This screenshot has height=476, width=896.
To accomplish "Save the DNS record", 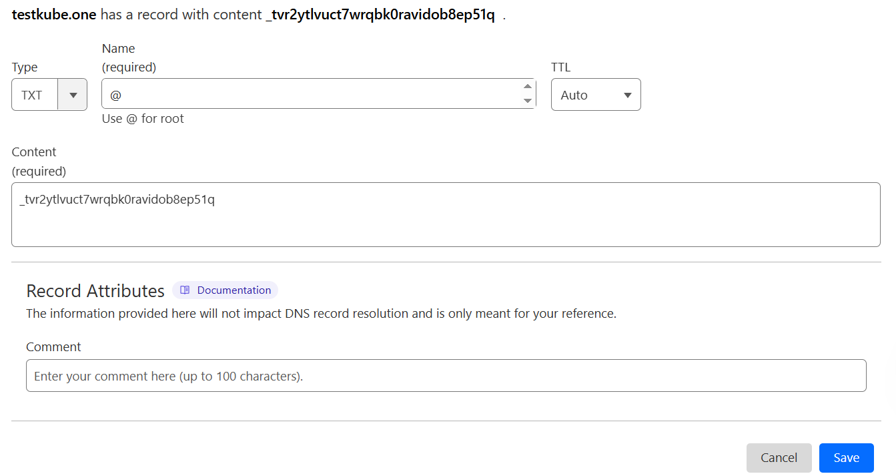I will click(x=846, y=458).
